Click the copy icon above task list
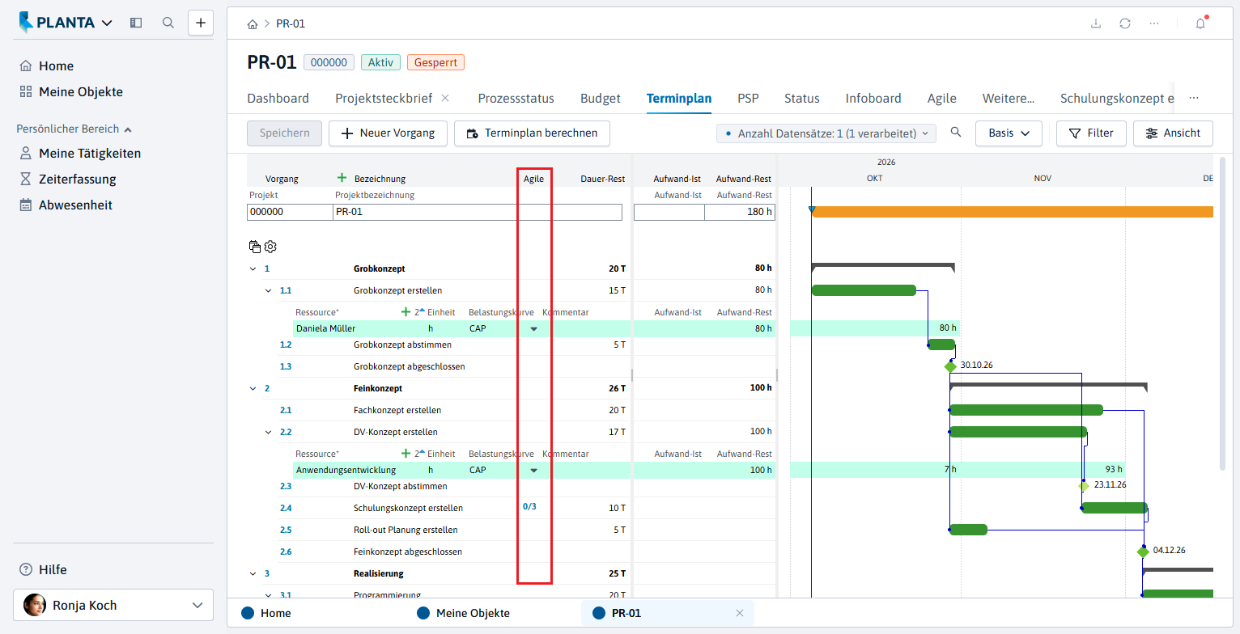The height and width of the screenshot is (634, 1240). [255, 247]
